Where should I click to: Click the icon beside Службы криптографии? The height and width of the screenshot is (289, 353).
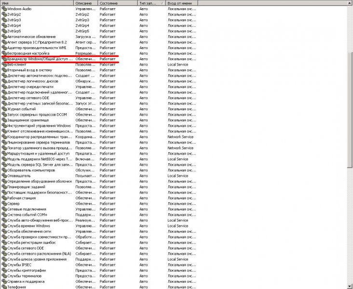[4, 270]
